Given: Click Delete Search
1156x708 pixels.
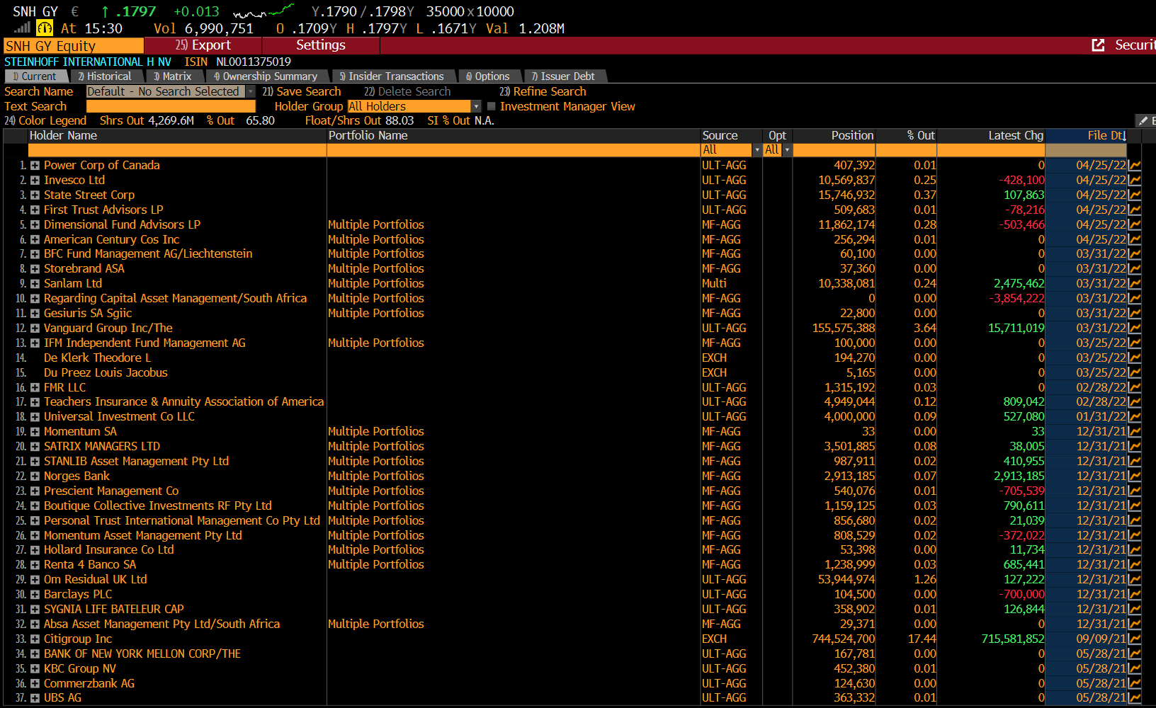Looking at the screenshot, I should click(x=407, y=91).
